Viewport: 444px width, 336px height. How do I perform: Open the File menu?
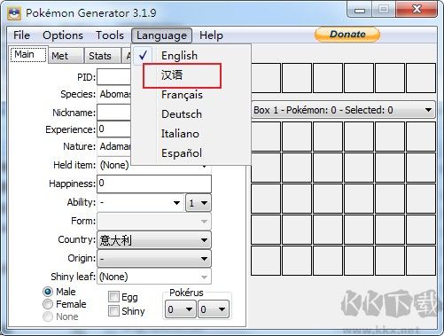point(21,35)
